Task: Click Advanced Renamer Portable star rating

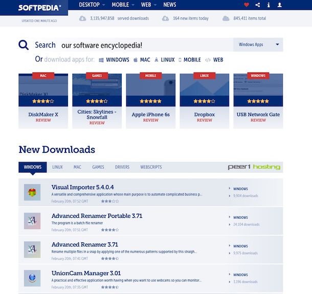Action: tap(110, 230)
